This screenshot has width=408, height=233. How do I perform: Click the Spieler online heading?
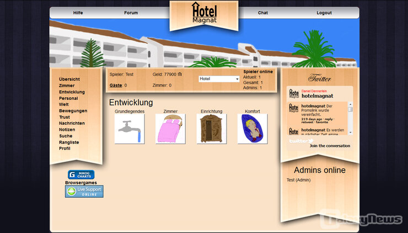258,72
